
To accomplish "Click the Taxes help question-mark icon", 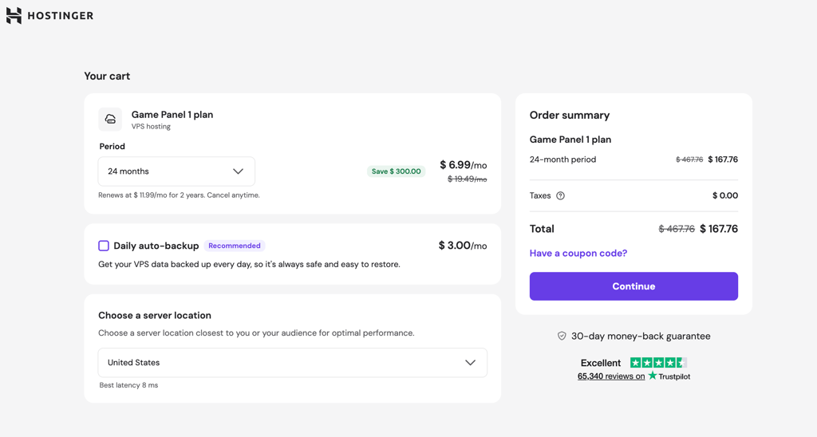I will [x=560, y=196].
